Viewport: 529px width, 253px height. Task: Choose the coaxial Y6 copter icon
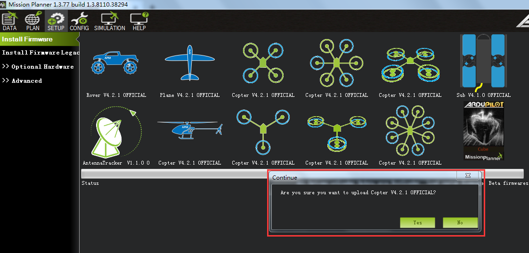pyautogui.click(x=336, y=132)
